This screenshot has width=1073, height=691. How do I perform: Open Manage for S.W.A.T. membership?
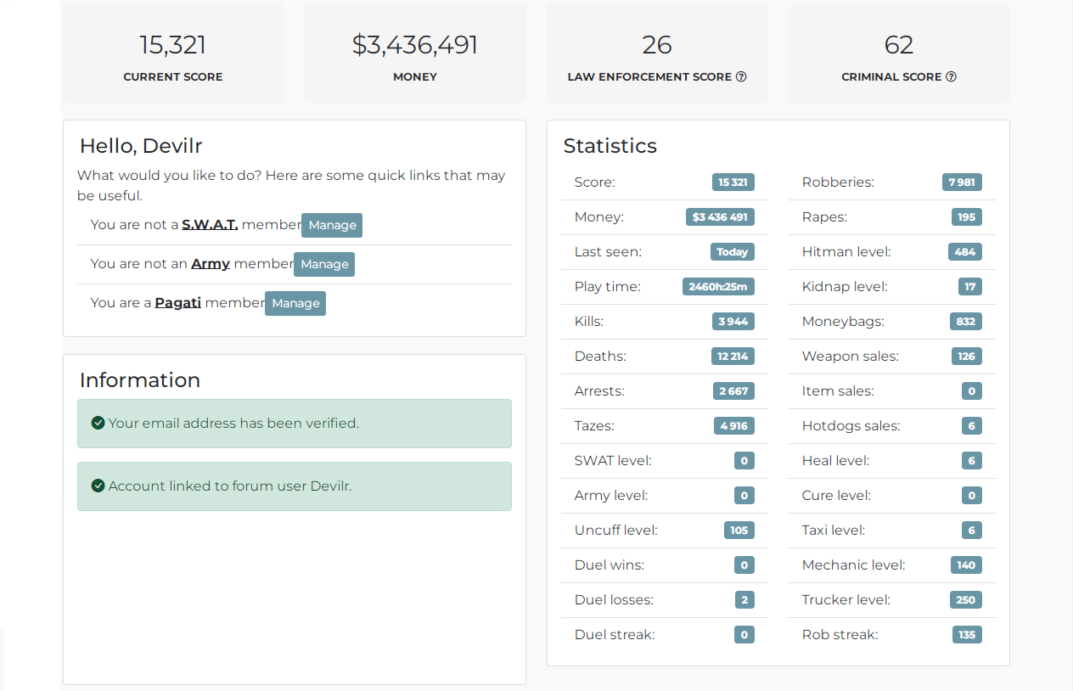coord(332,225)
